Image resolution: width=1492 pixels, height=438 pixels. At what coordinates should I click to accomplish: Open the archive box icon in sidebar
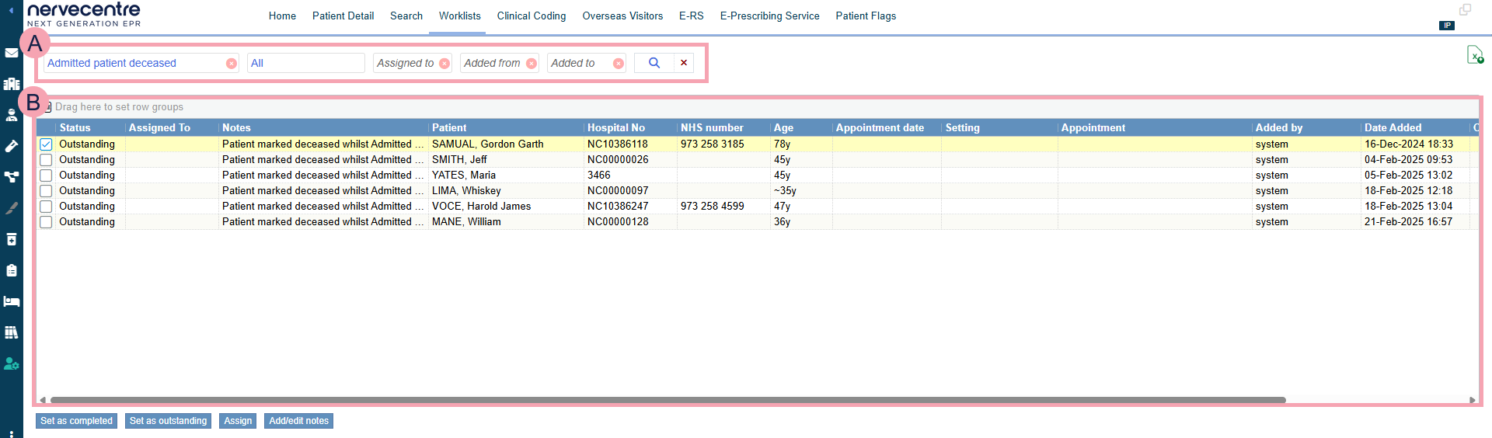12,239
